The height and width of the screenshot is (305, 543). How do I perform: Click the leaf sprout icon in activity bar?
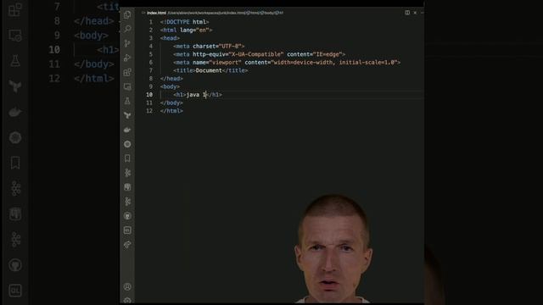tap(127, 115)
